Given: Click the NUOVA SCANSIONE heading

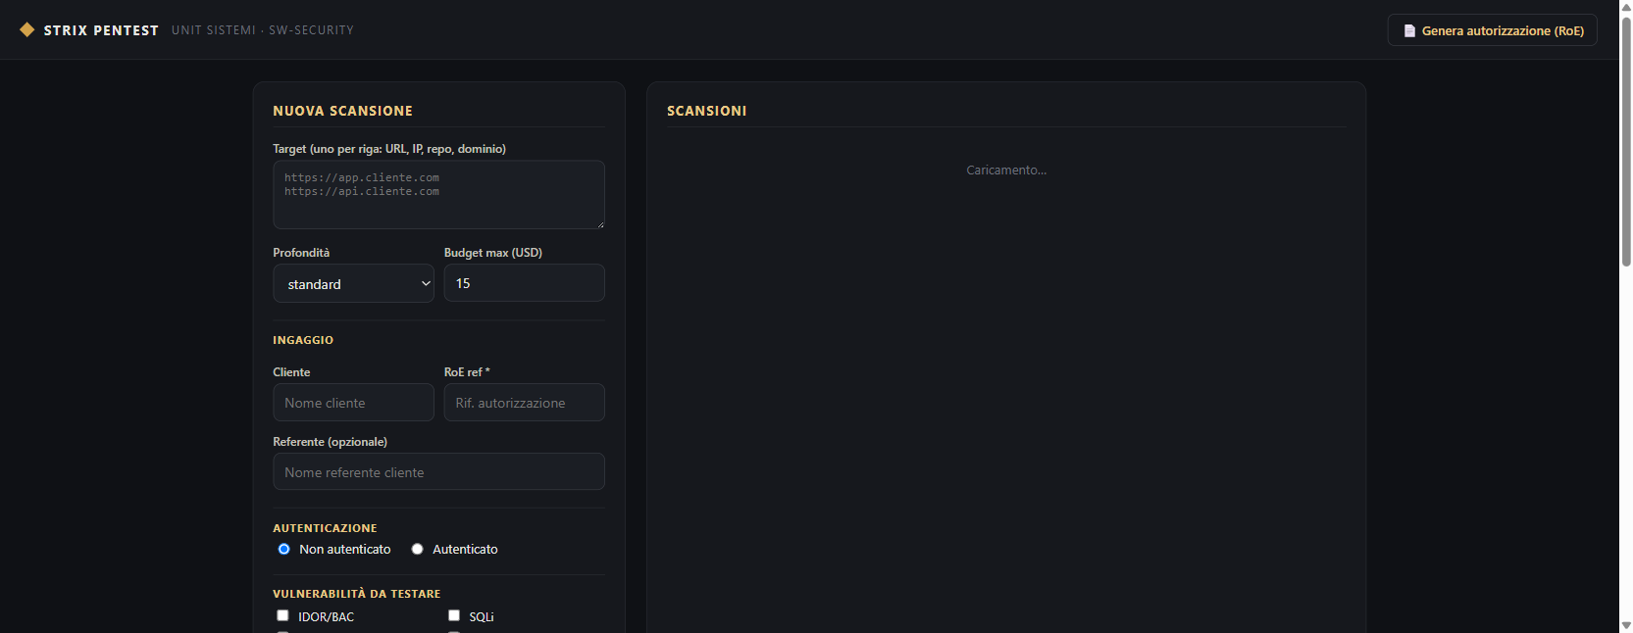Looking at the screenshot, I should (x=342, y=111).
